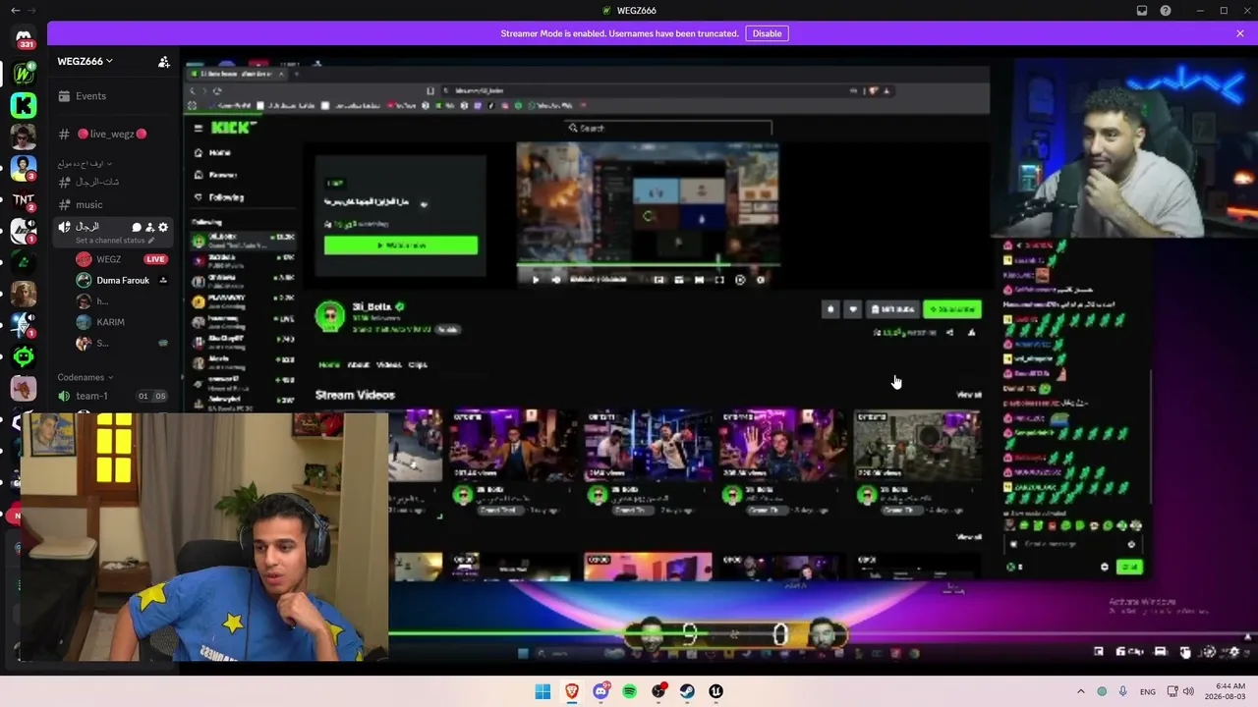The image size is (1258, 707).
Task: Open the شات-الرجال text channel
Action: [115, 182]
